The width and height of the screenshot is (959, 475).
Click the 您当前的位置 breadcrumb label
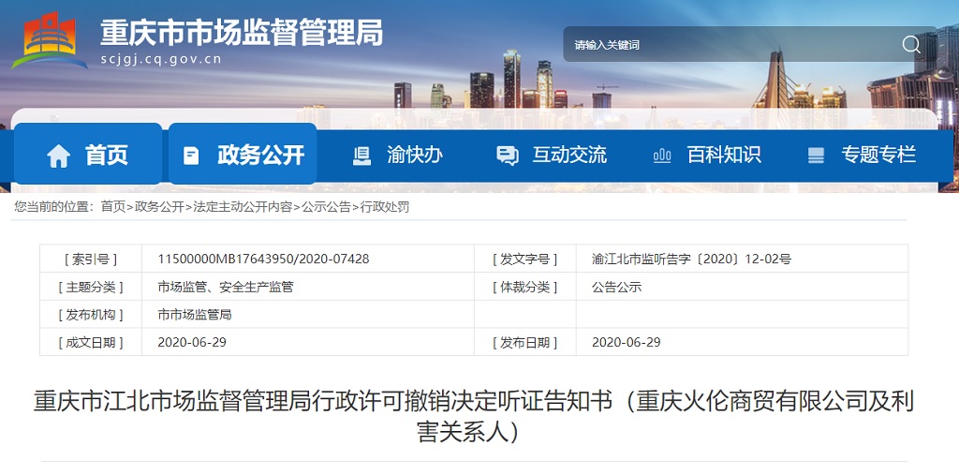[x=53, y=207]
